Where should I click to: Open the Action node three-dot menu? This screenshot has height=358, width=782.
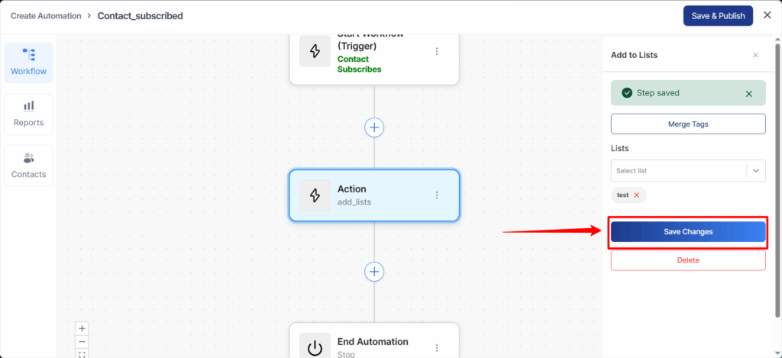pos(437,195)
